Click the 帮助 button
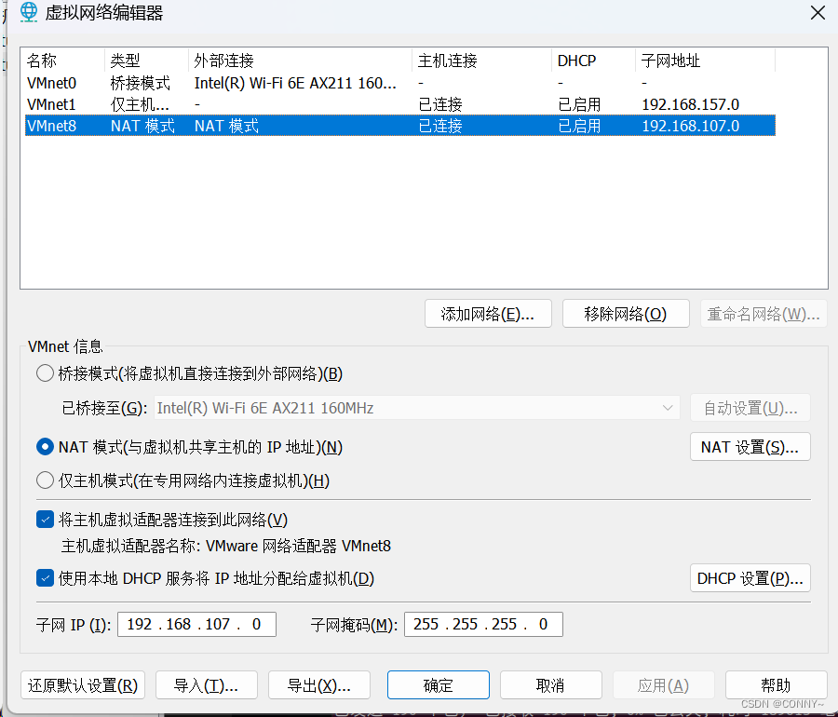The height and width of the screenshot is (717, 838). pos(776,685)
